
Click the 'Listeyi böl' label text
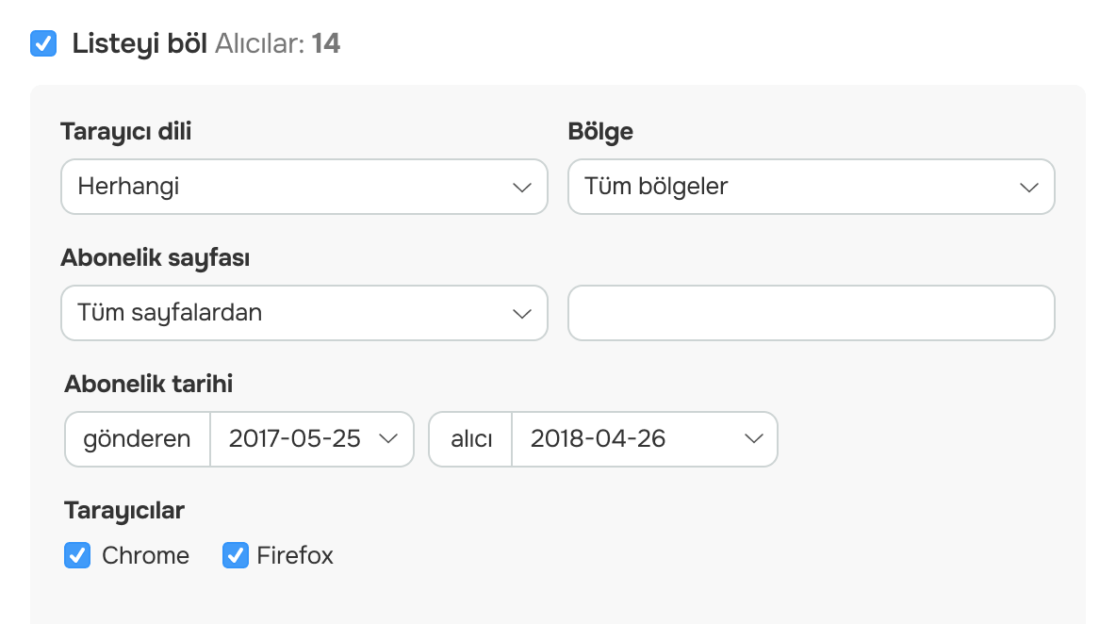pos(137,43)
